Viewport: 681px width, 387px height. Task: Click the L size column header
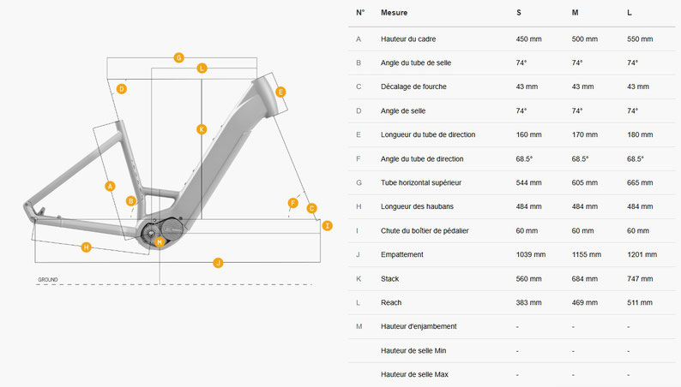pyautogui.click(x=629, y=13)
